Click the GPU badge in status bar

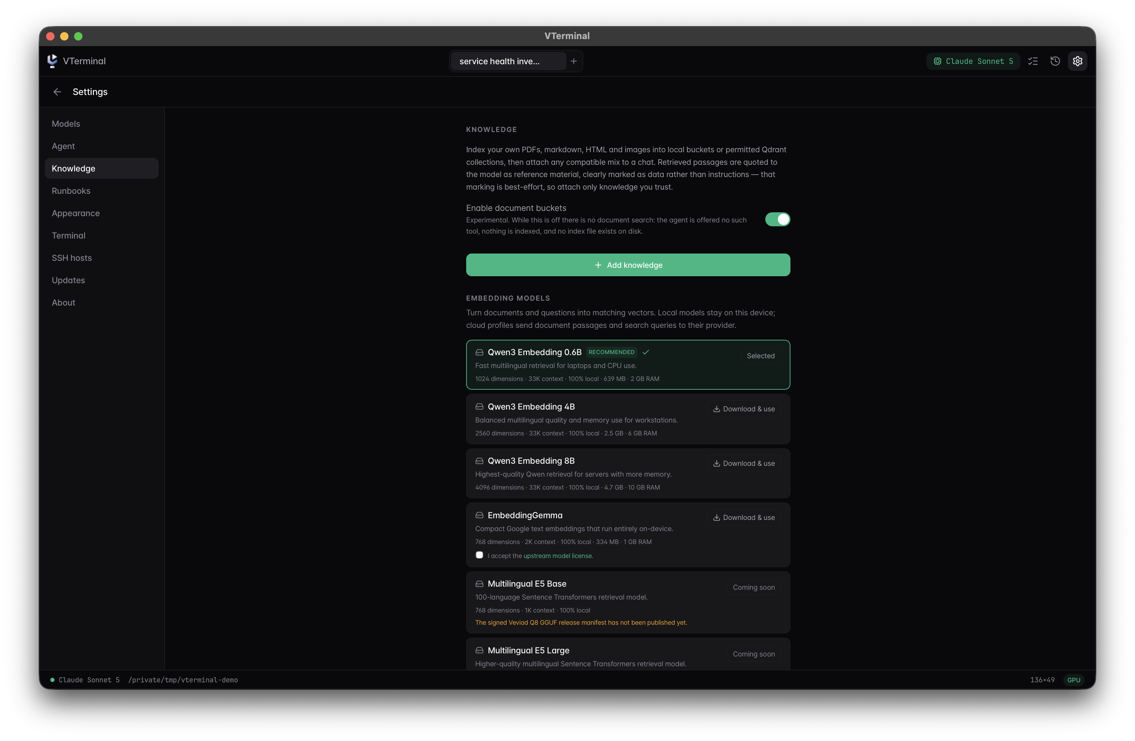point(1073,680)
